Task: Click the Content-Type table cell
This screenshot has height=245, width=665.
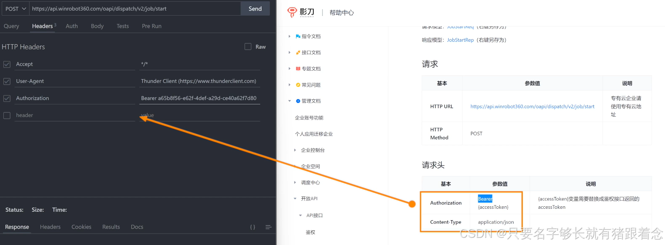Action: point(446,222)
